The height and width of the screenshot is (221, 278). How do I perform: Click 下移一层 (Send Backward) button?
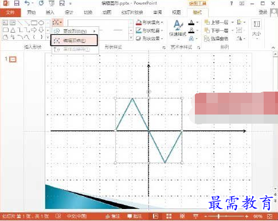tap(216, 30)
